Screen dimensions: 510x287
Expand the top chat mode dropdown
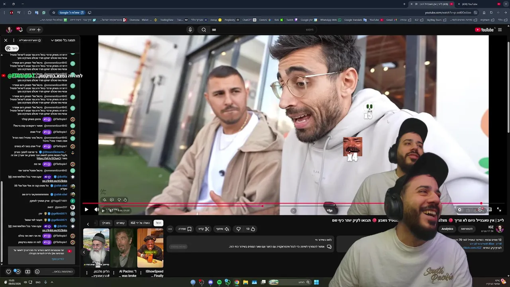[63, 40]
